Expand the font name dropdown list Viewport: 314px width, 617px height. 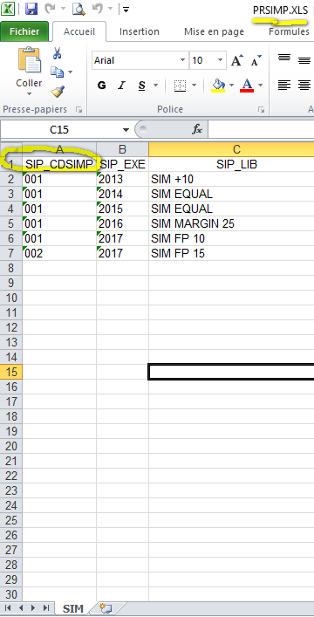[183, 60]
